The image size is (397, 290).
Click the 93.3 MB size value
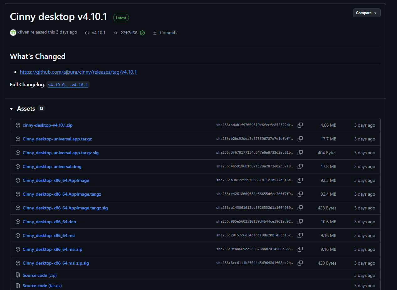tap(328, 180)
